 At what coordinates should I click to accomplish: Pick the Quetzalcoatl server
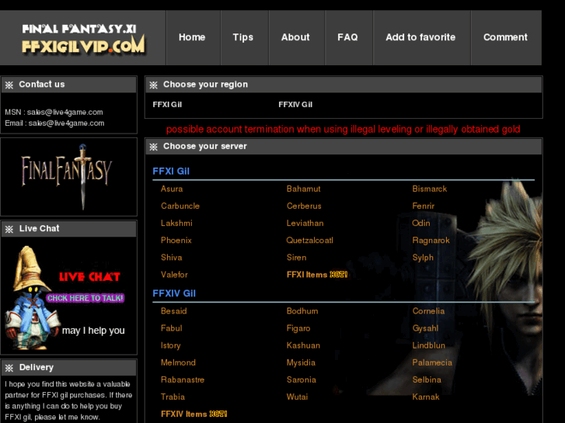point(310,241)
